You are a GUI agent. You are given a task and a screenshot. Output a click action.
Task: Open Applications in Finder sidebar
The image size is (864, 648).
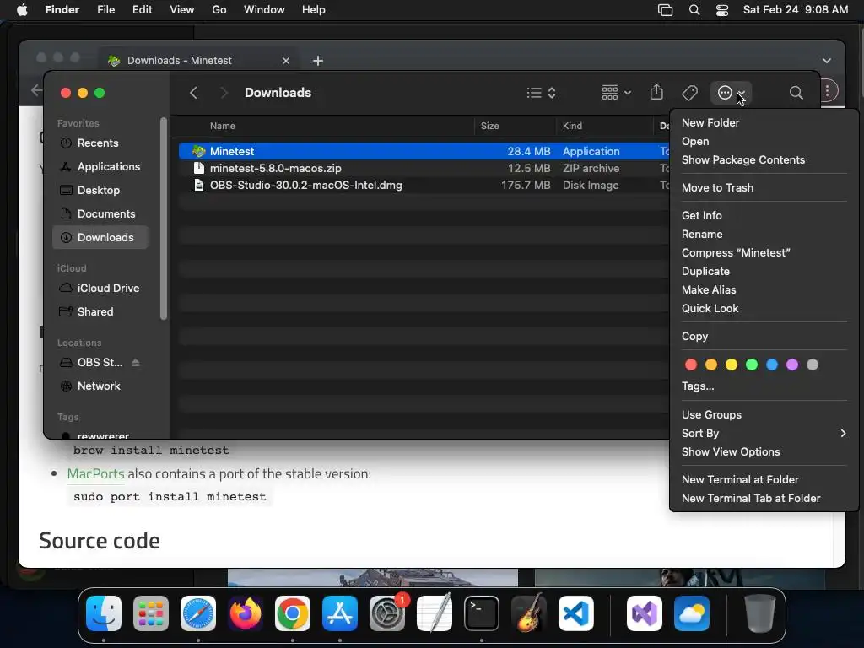100,166
